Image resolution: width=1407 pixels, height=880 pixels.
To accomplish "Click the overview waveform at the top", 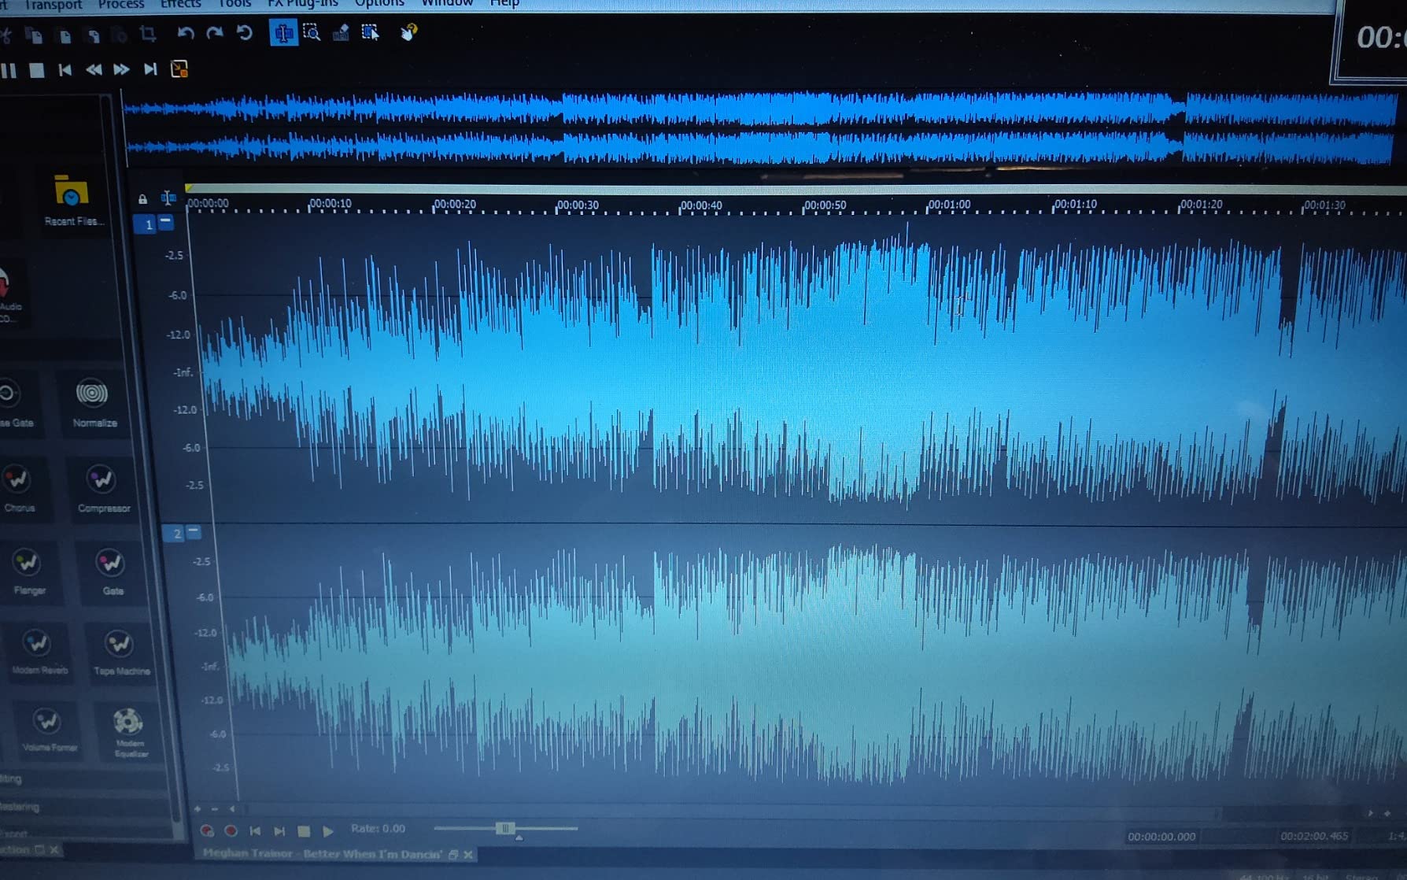I will tap(759, 128).
